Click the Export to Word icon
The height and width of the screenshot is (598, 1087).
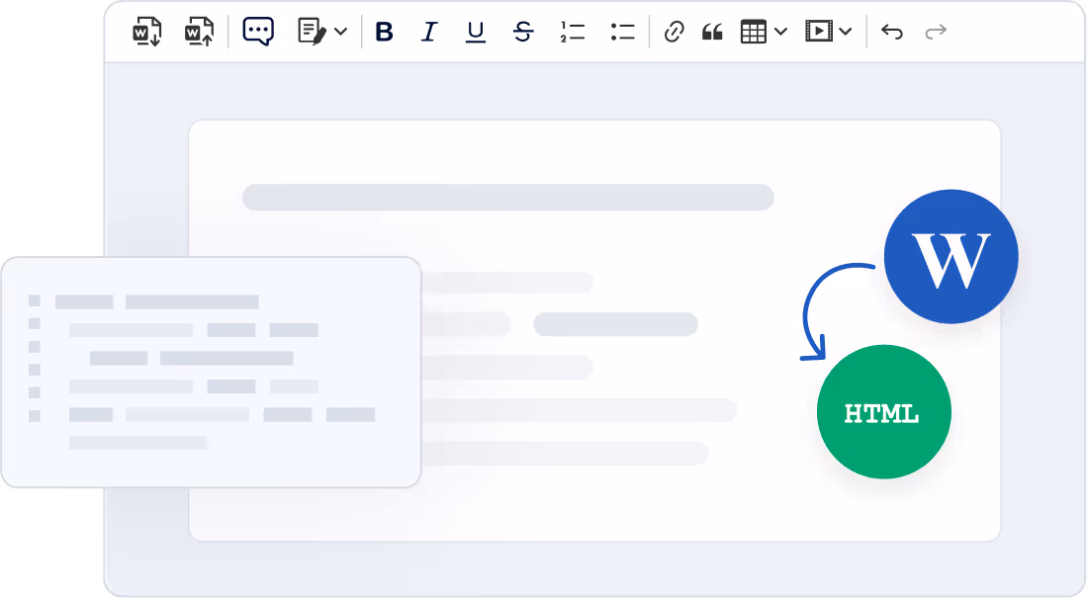pyautogui.click(x=200, y=32)
